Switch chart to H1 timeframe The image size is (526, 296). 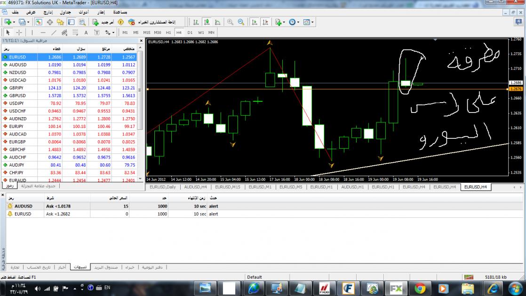pyautogui.click(x=168, y=32)
